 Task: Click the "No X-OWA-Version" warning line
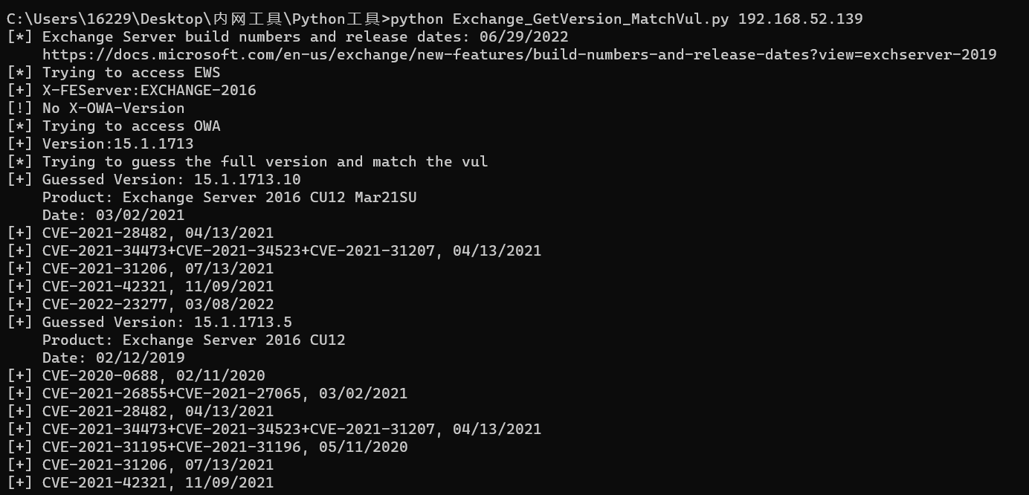[x=113, y=108]
